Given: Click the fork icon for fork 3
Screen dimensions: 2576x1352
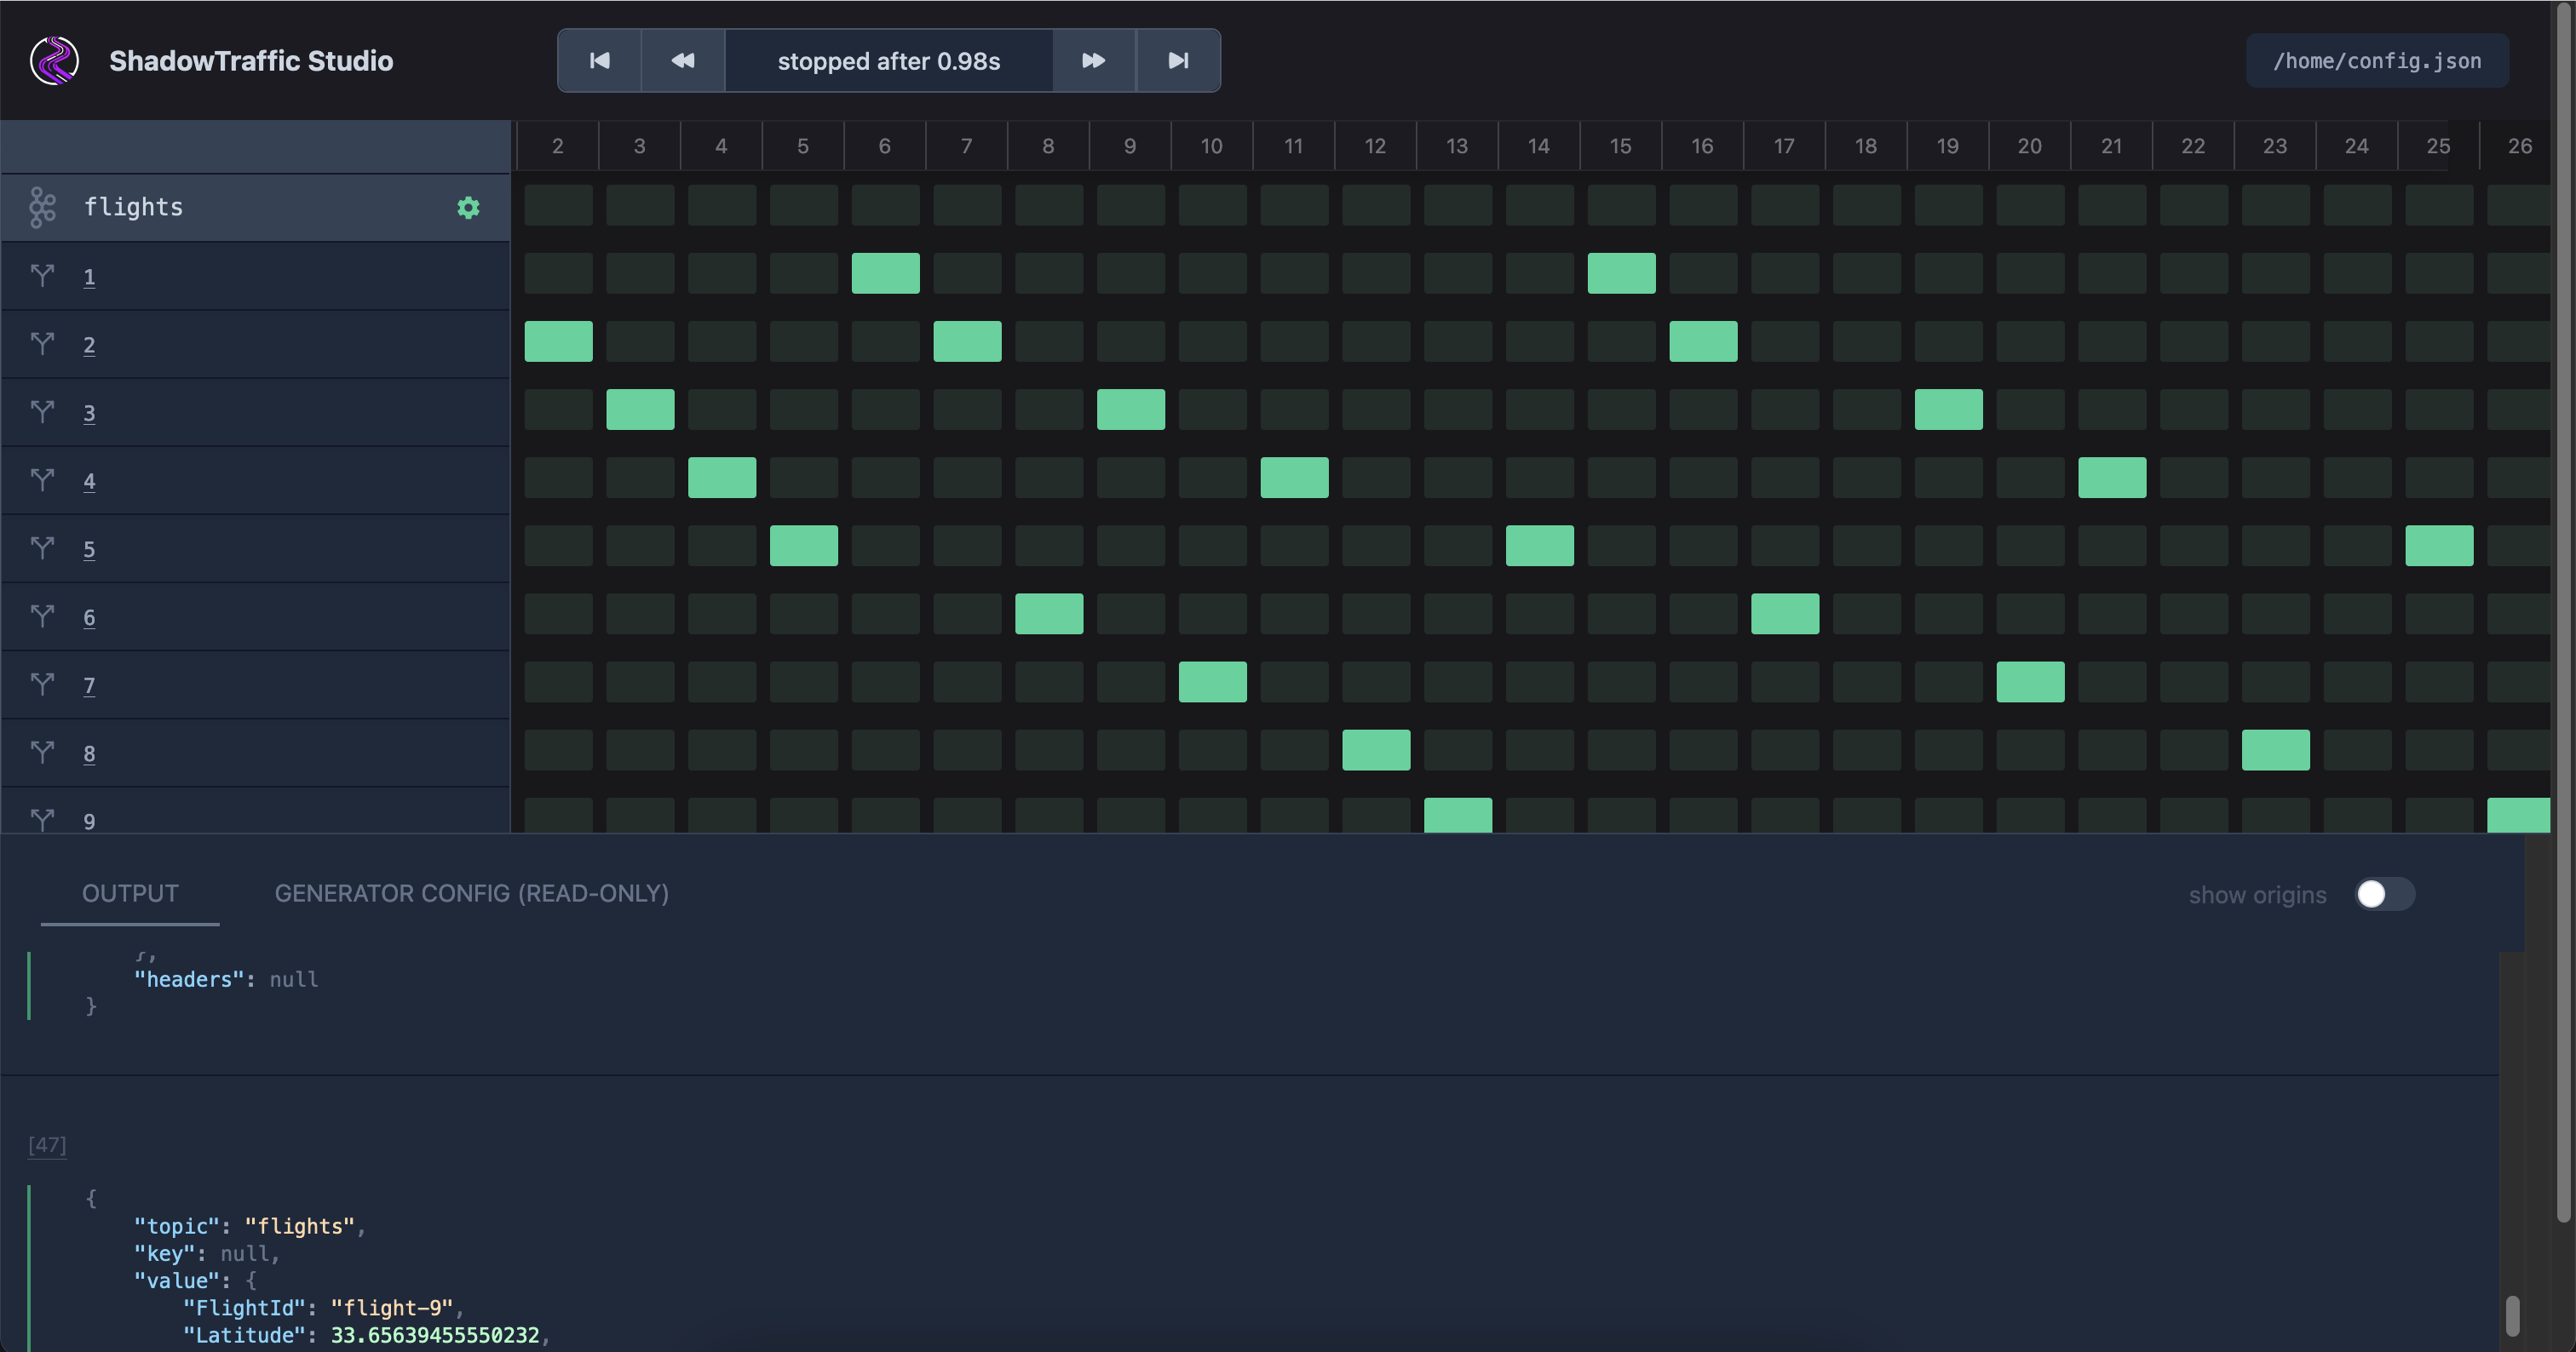Looking at the screenshot, I should [x=42, y=410].
